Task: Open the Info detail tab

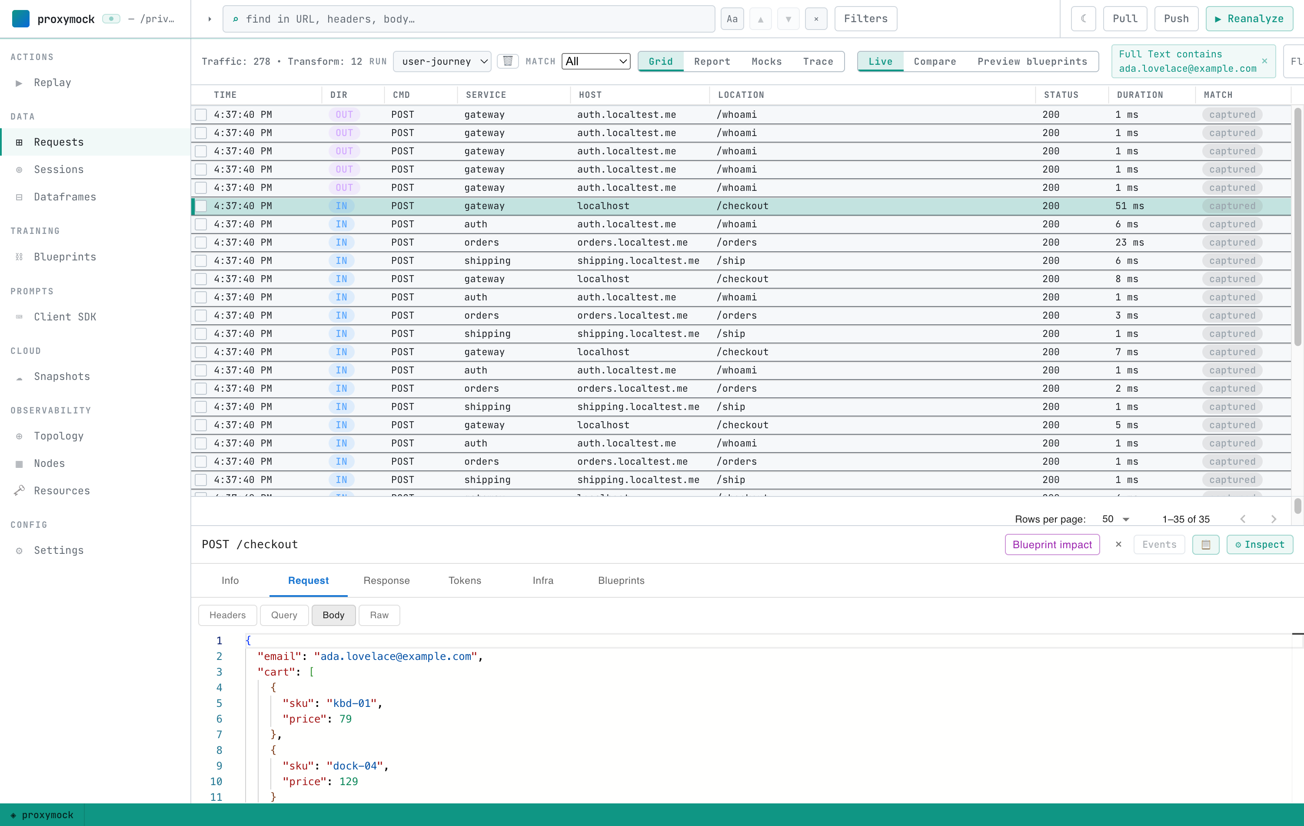Action: click(230, 580)
